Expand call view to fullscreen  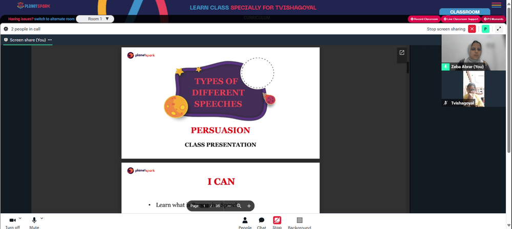click(x=499, y=29)
